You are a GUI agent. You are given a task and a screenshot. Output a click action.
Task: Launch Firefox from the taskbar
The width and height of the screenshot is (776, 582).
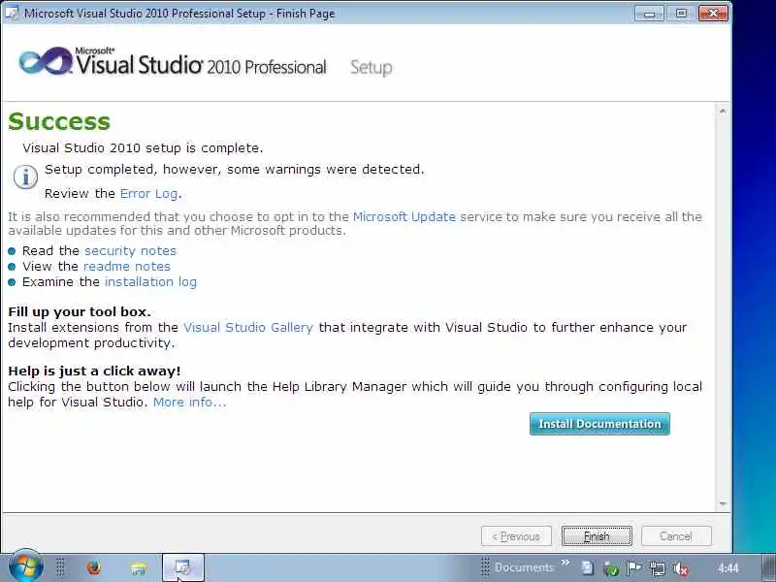click(93, 567)
